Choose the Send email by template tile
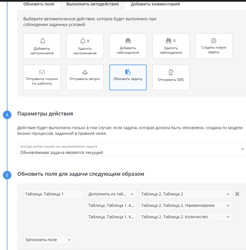Image resolution: width=246 pixels, height=250 pixels. [42, 77]
